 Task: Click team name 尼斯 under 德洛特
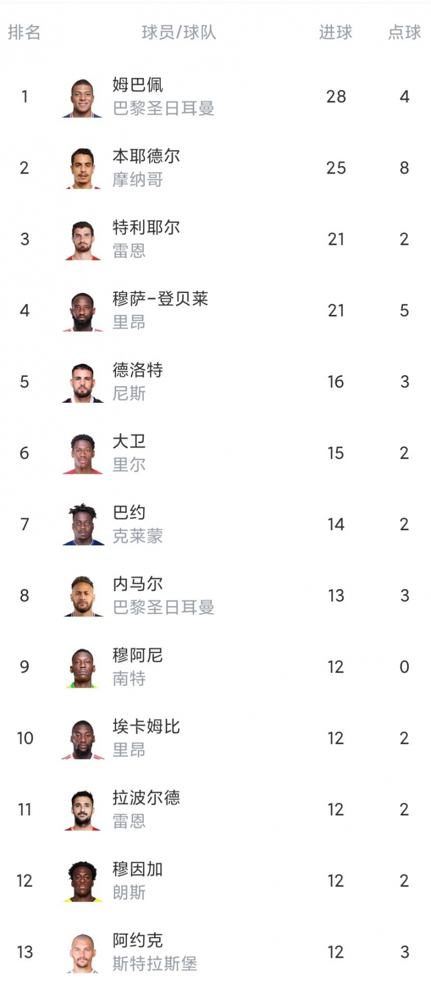click(129, 394)
